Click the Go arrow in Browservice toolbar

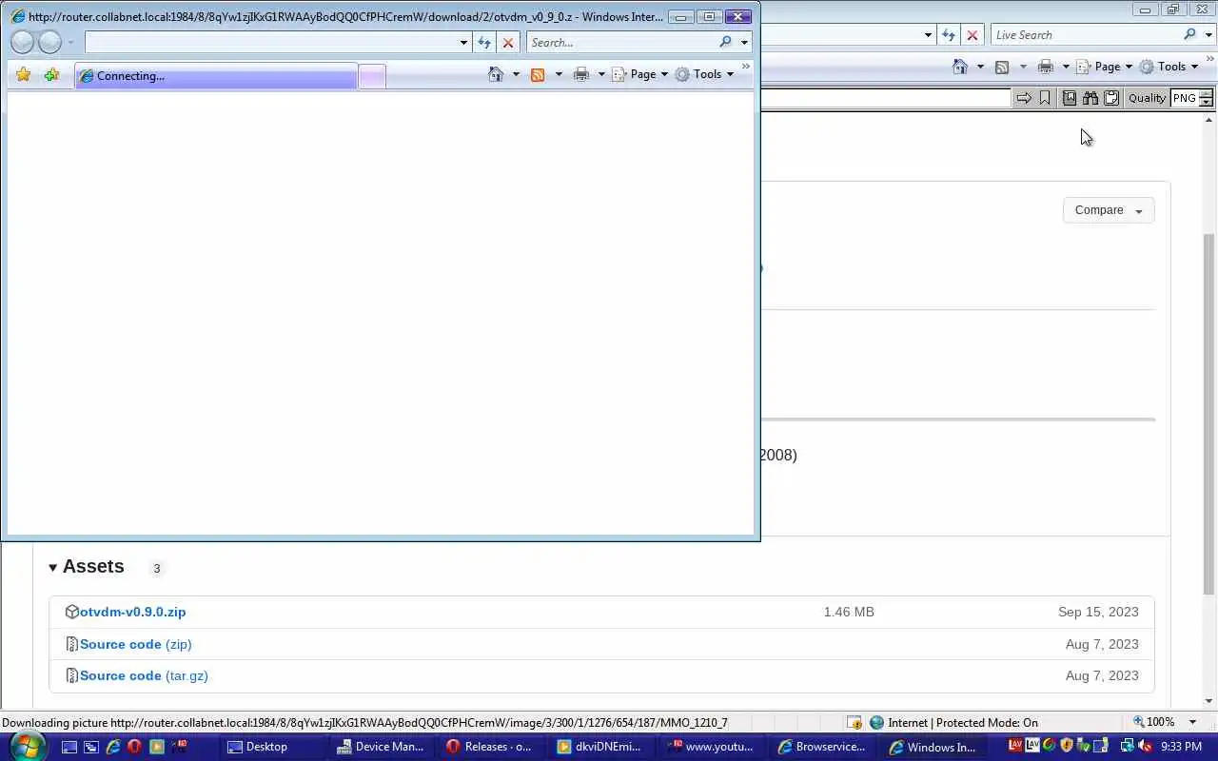[1024, 98]
